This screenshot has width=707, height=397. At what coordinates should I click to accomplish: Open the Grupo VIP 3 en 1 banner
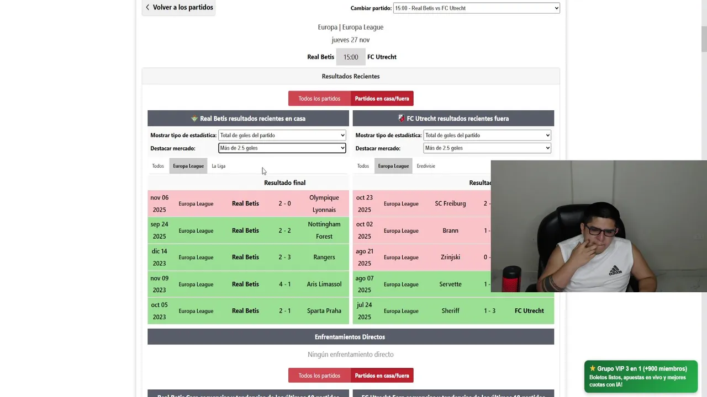click(x=641, y=377)
